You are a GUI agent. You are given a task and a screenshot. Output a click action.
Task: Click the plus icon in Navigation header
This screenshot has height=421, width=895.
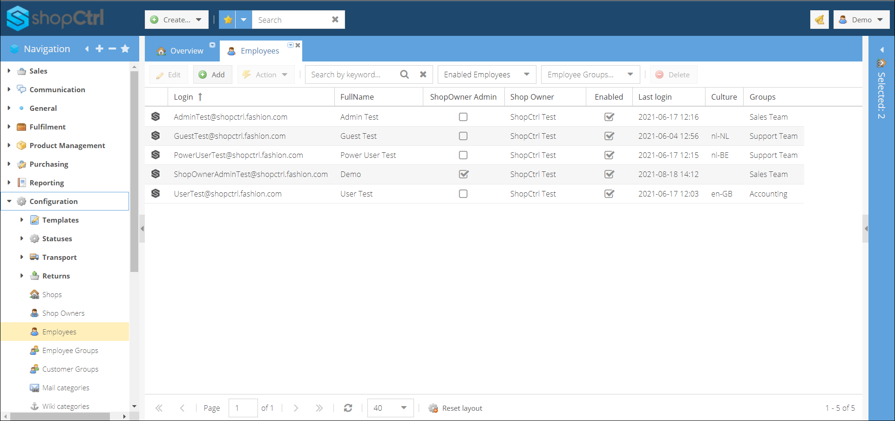click(99, 48)
